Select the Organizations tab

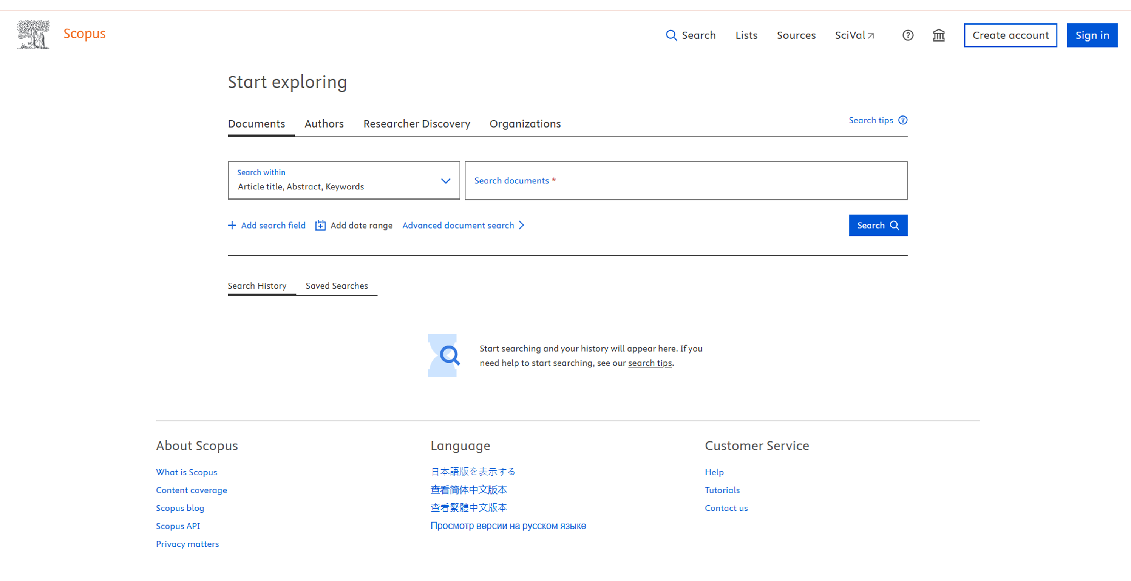click(x=525, y=124)
